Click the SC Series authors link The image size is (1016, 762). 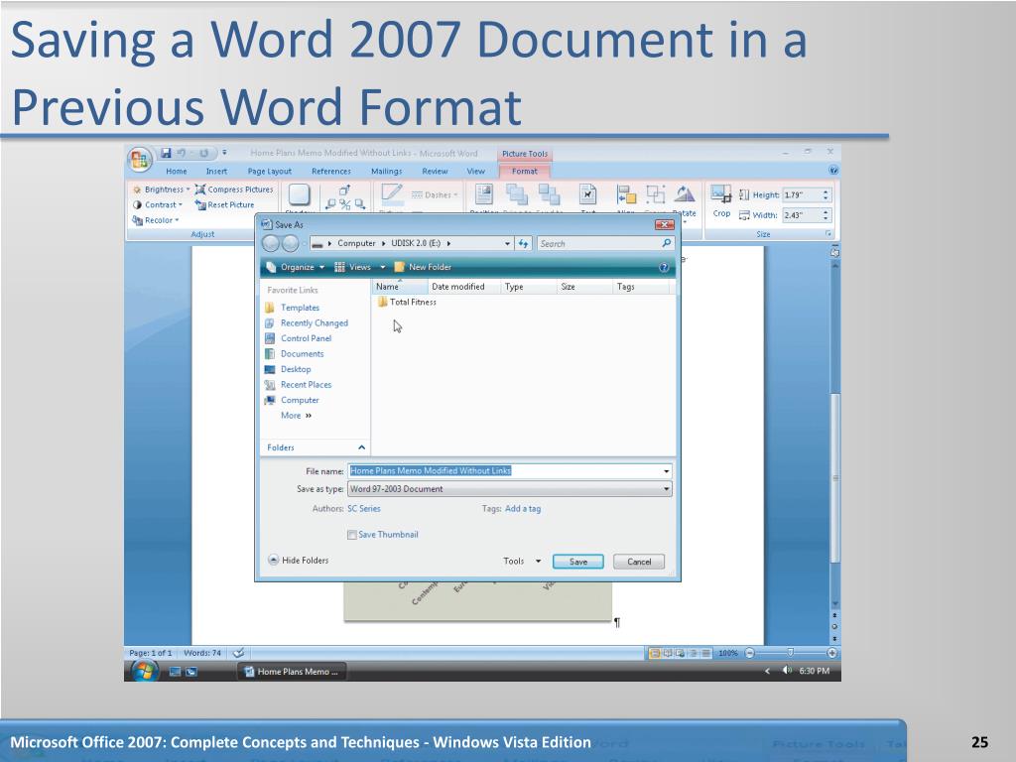click(363, 509)
